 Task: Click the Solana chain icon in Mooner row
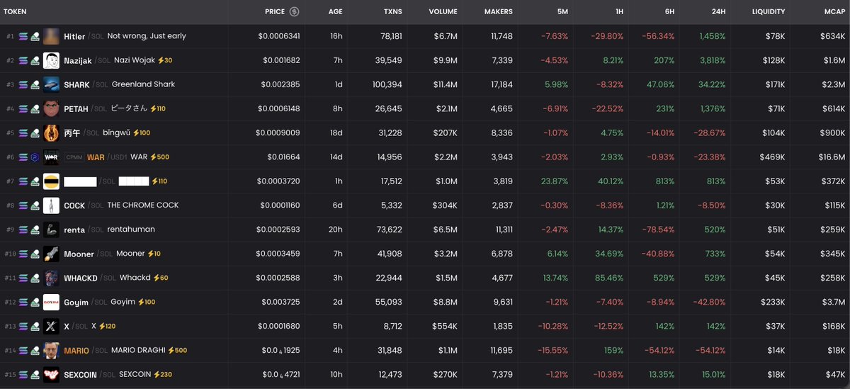click(x=23, y=254)
